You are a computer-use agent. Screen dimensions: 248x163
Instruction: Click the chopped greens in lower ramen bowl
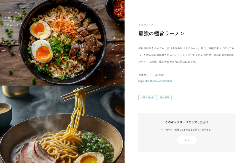point(96,146)
